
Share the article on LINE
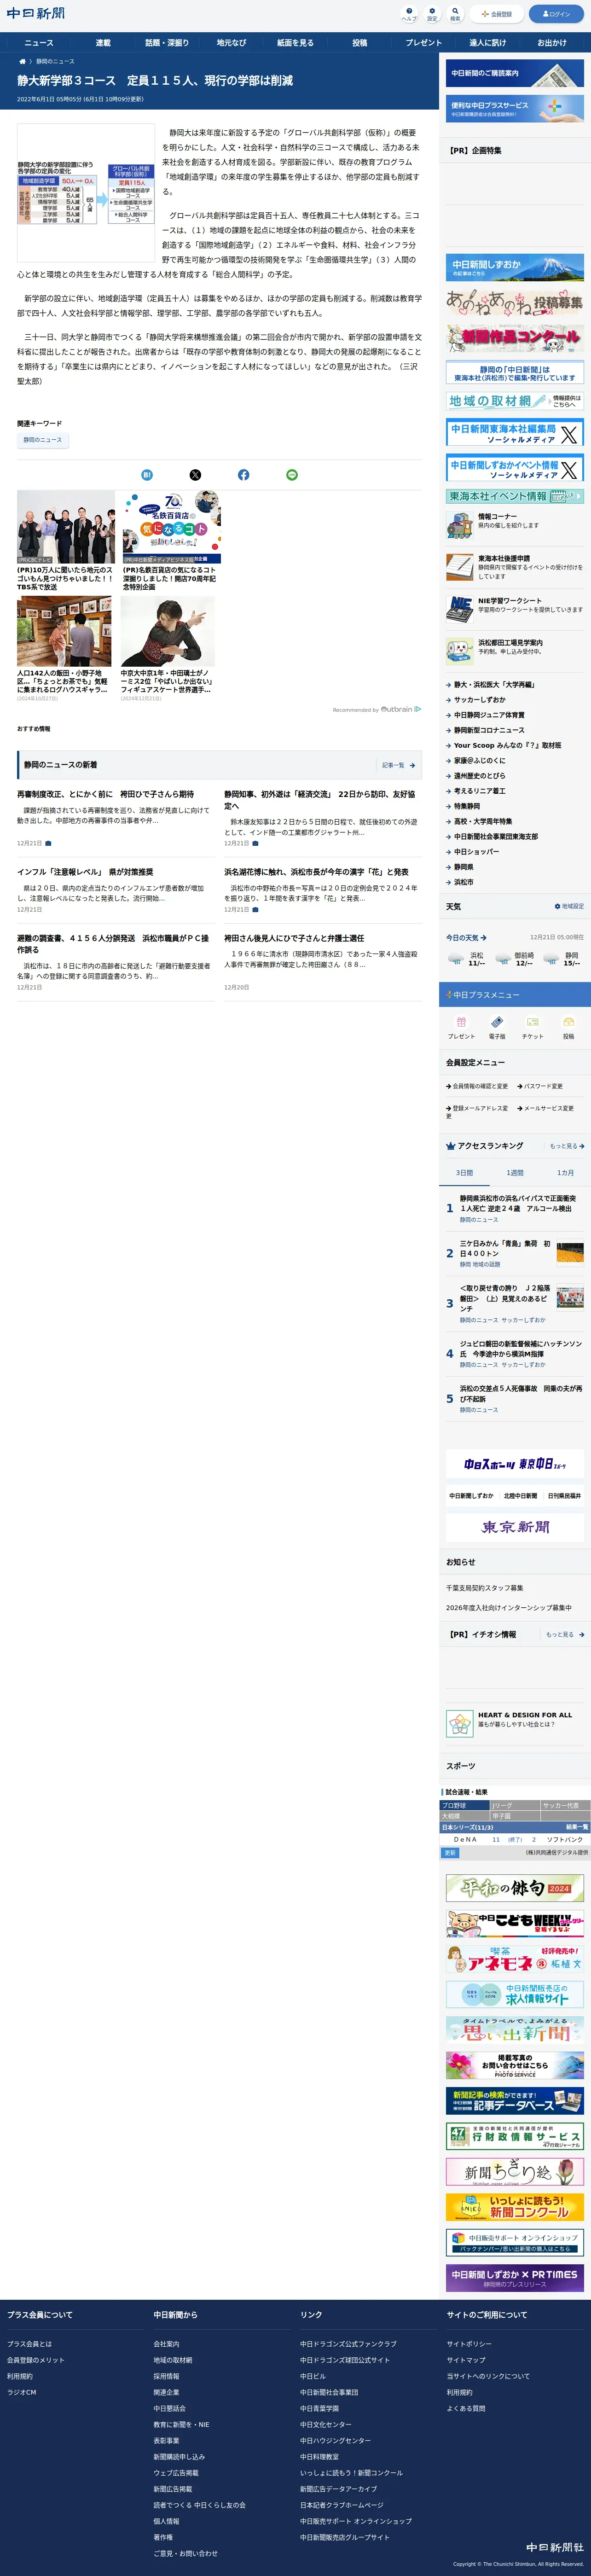(x=292, y=475)
